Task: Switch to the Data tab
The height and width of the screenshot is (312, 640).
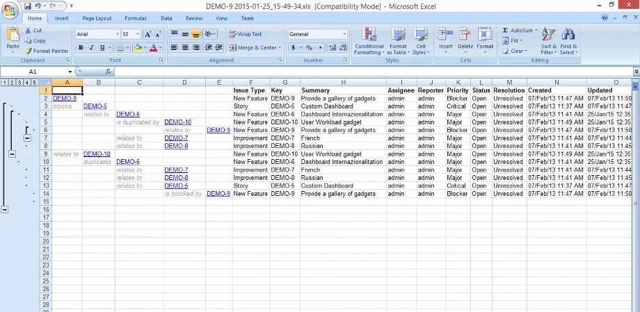Action: coord(166,18)
